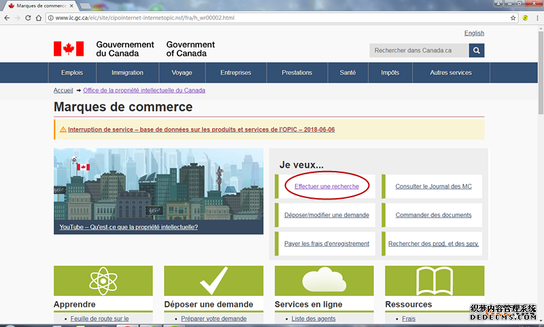Click the open book icon above Ressources

[435, 280]
